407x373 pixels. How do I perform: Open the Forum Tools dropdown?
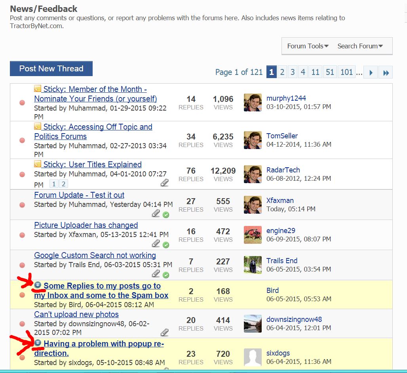pyautogui.click(x=308, y=46)
